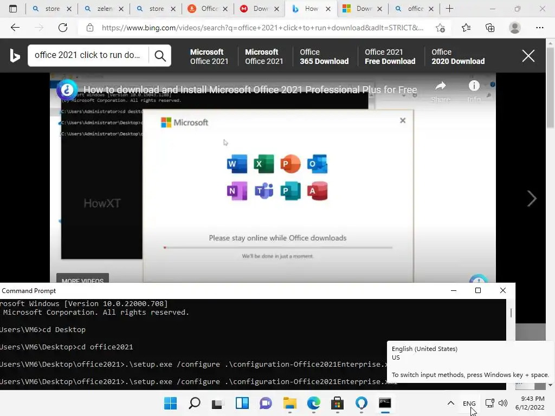Open the Edge tab actions menu icon
This screenshot has height=416, width=555.
(x=13, y=9)
